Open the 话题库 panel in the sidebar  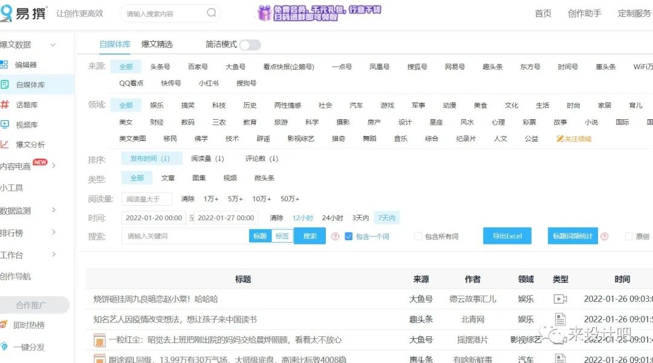click(x=27, y=105)
